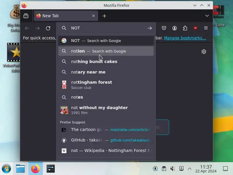Click the address bar containing NOT
This screenshot has width=233, height=175.
pos(106,28)
